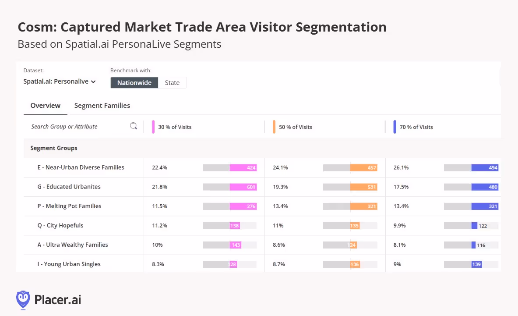Click the 24.1% value in 50% column
Image resolution: width=518 pixels, height=316 pixels.
click(280, 167)
